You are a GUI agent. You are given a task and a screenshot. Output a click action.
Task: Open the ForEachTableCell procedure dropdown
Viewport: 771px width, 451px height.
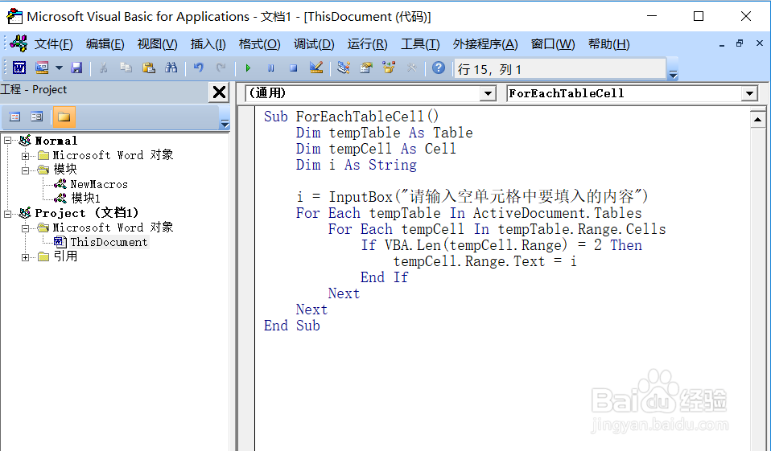749,93
